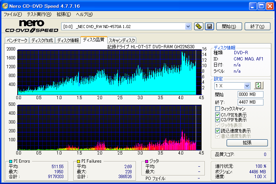Click the position value 4486 MB
Image resolution: width=276 pixels, height=184 pixels.
point(258,172)
